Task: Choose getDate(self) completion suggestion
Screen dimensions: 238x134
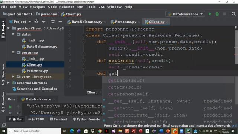Action: 168,80
